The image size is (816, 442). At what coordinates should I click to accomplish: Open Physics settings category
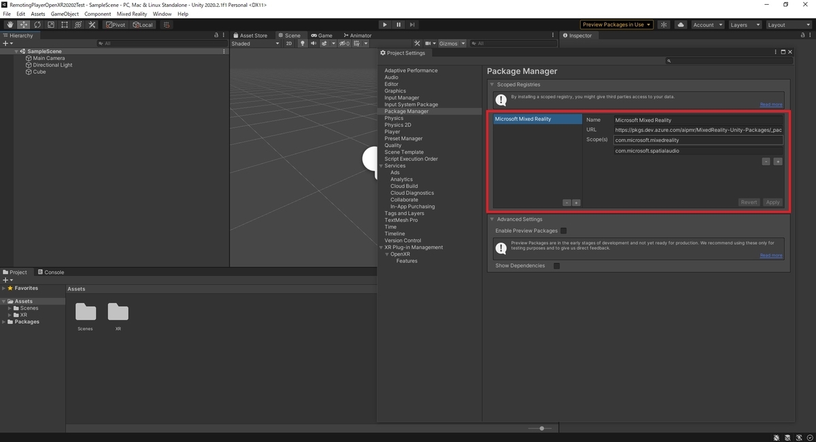pyautogui.click(x=394, y=118)
